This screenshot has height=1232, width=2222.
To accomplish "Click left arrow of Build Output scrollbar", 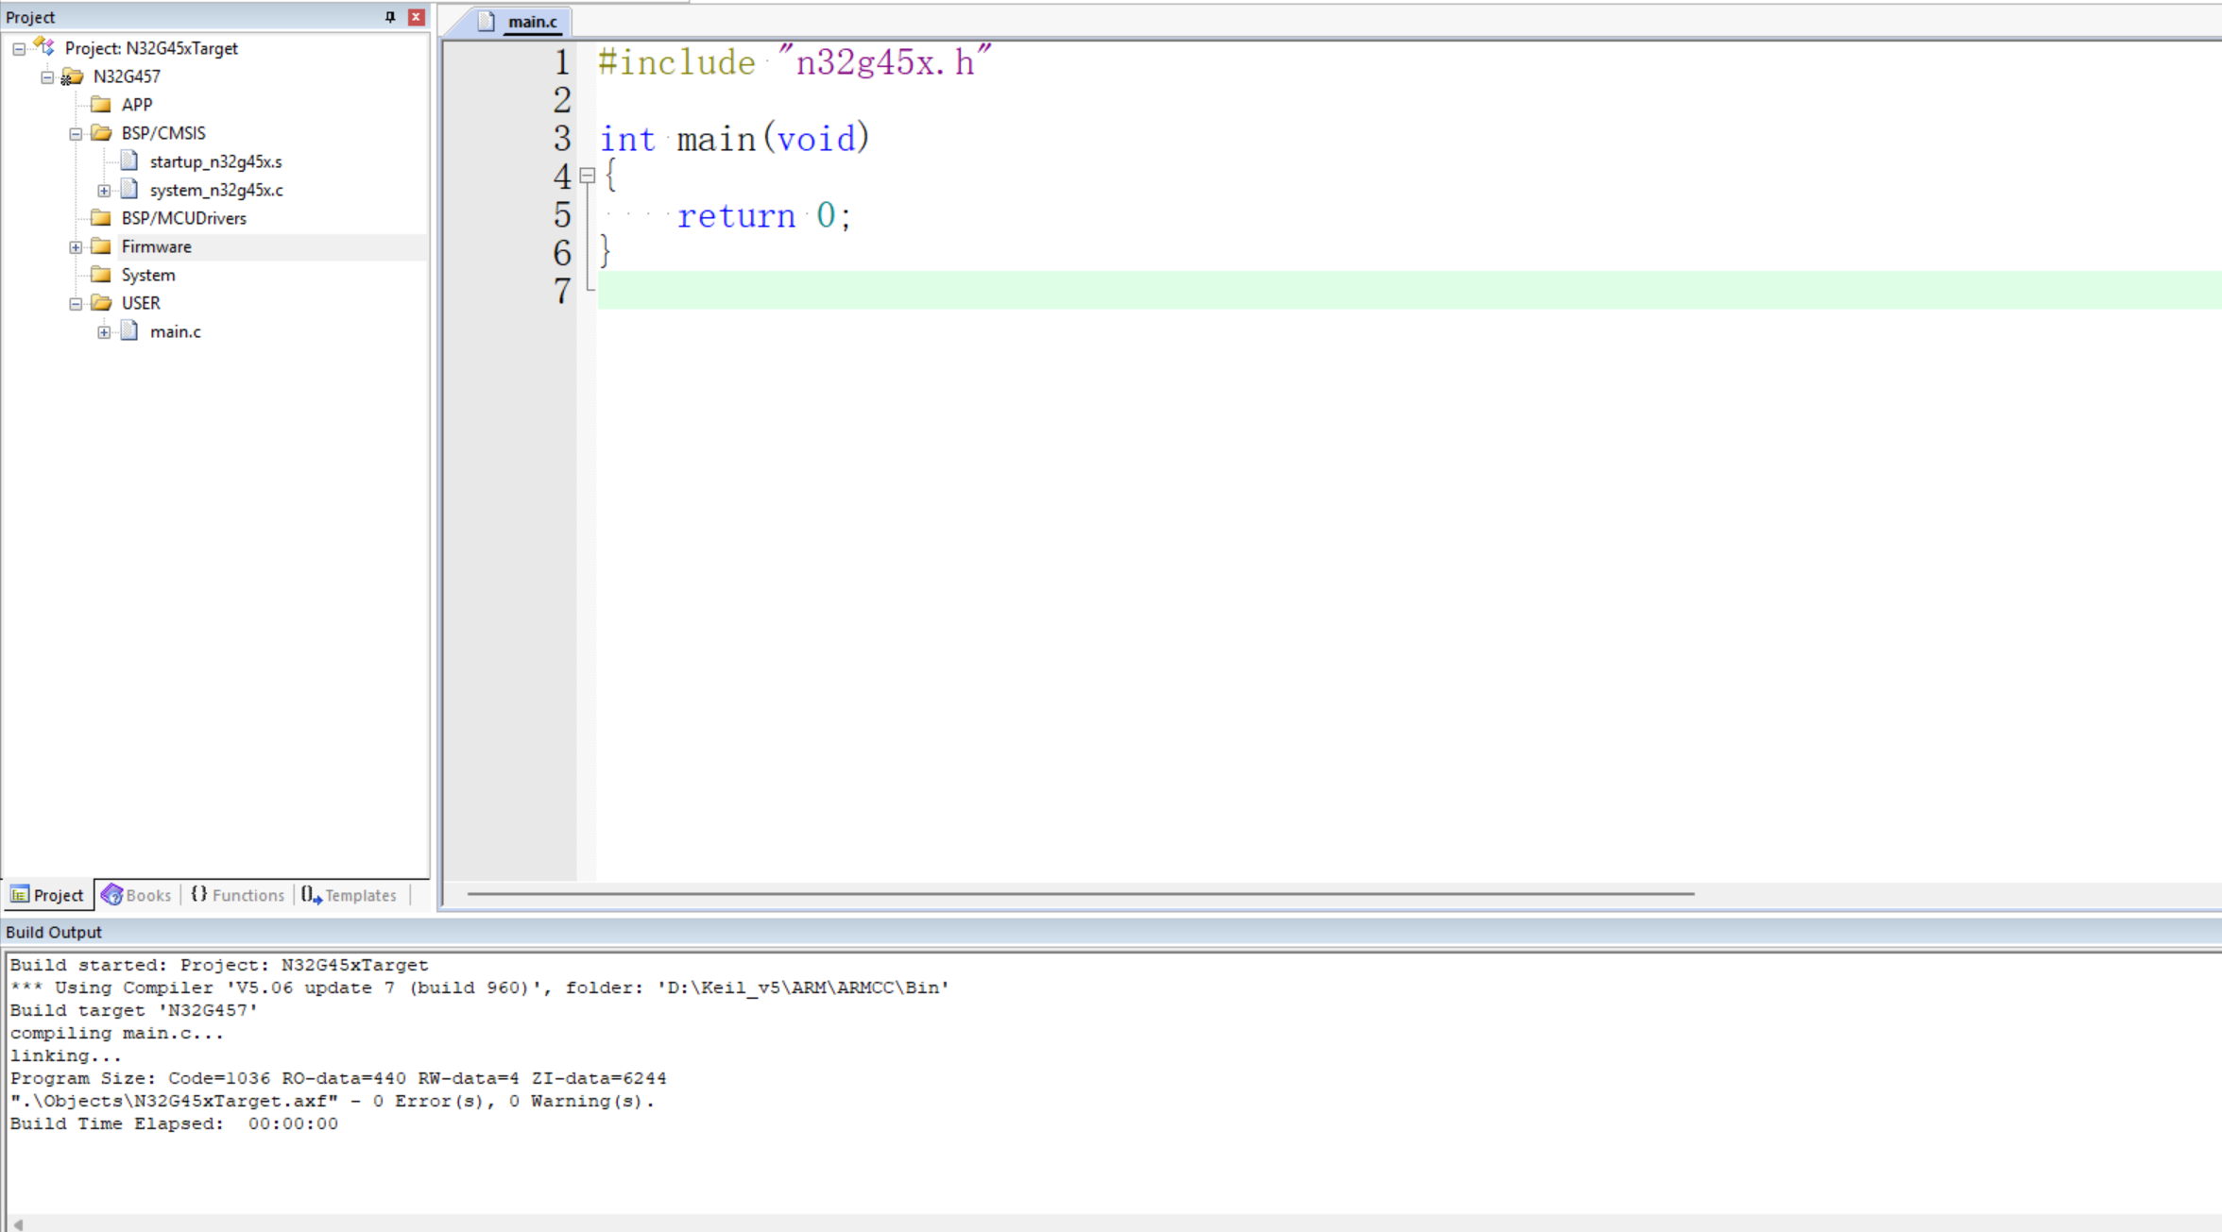I will coord(18,1224).
